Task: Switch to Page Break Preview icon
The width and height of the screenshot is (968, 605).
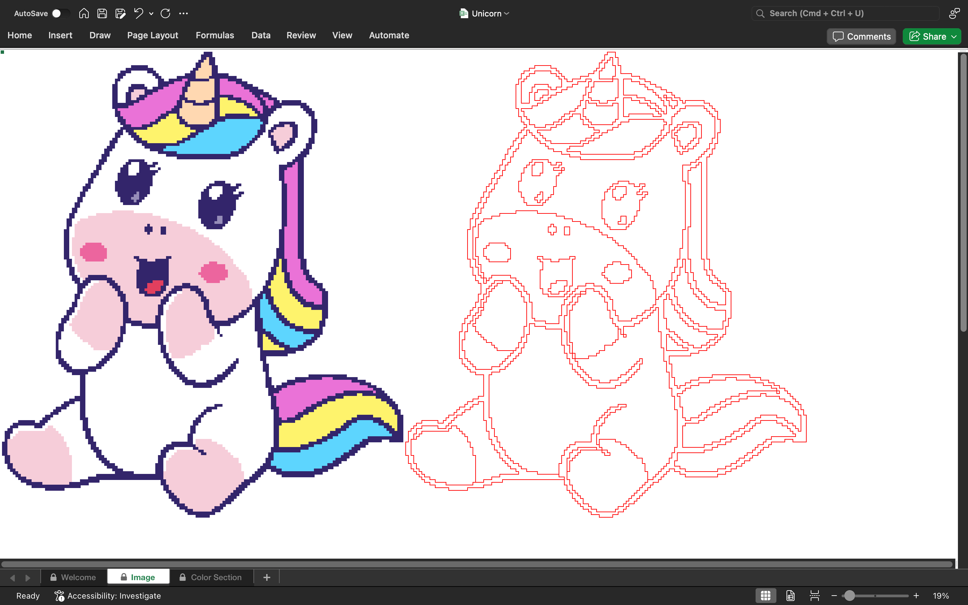Action: point(814,596)
